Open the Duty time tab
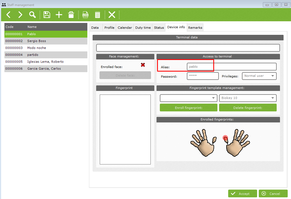Screen dimensions: 291x199 click(x=143, y=28)
